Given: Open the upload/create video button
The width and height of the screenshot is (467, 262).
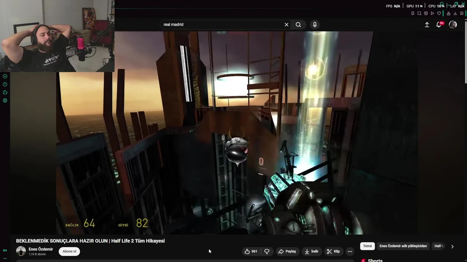Looking at the screenshot, I should [427, 24].
